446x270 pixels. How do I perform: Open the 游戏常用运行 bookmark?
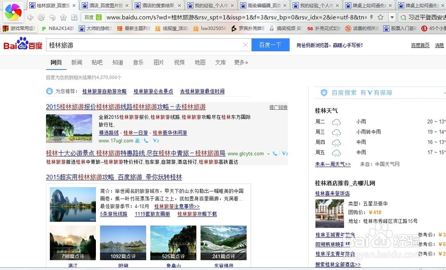pyautogui.click(x=20, y=29)
